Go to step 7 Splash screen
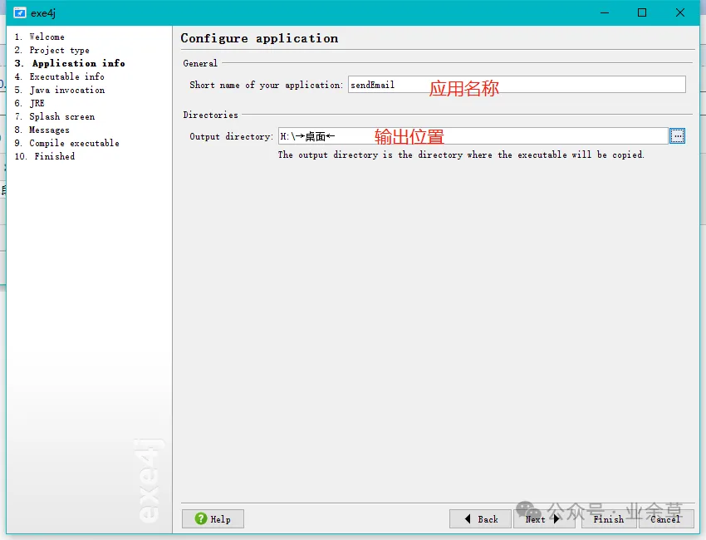The height and width of the screenshot is (540, 706). (55, 116)
